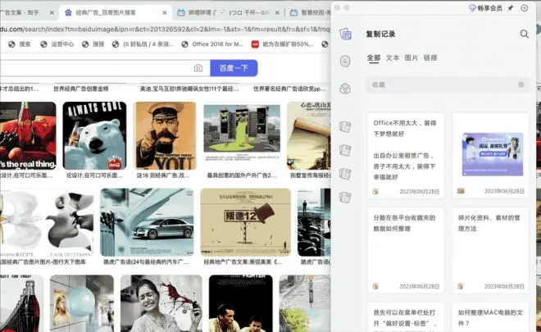Click the globe icon beside Office 2016 bookmark
This screenshot has width=541, height=332.
click(x=184, y=44)
